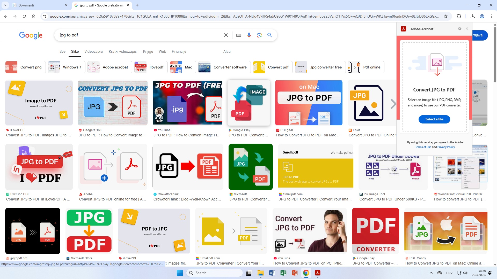
Task: Open Adobe Acrobat popup settings gear
Action: pyautogui.click(x=460, y=29)
